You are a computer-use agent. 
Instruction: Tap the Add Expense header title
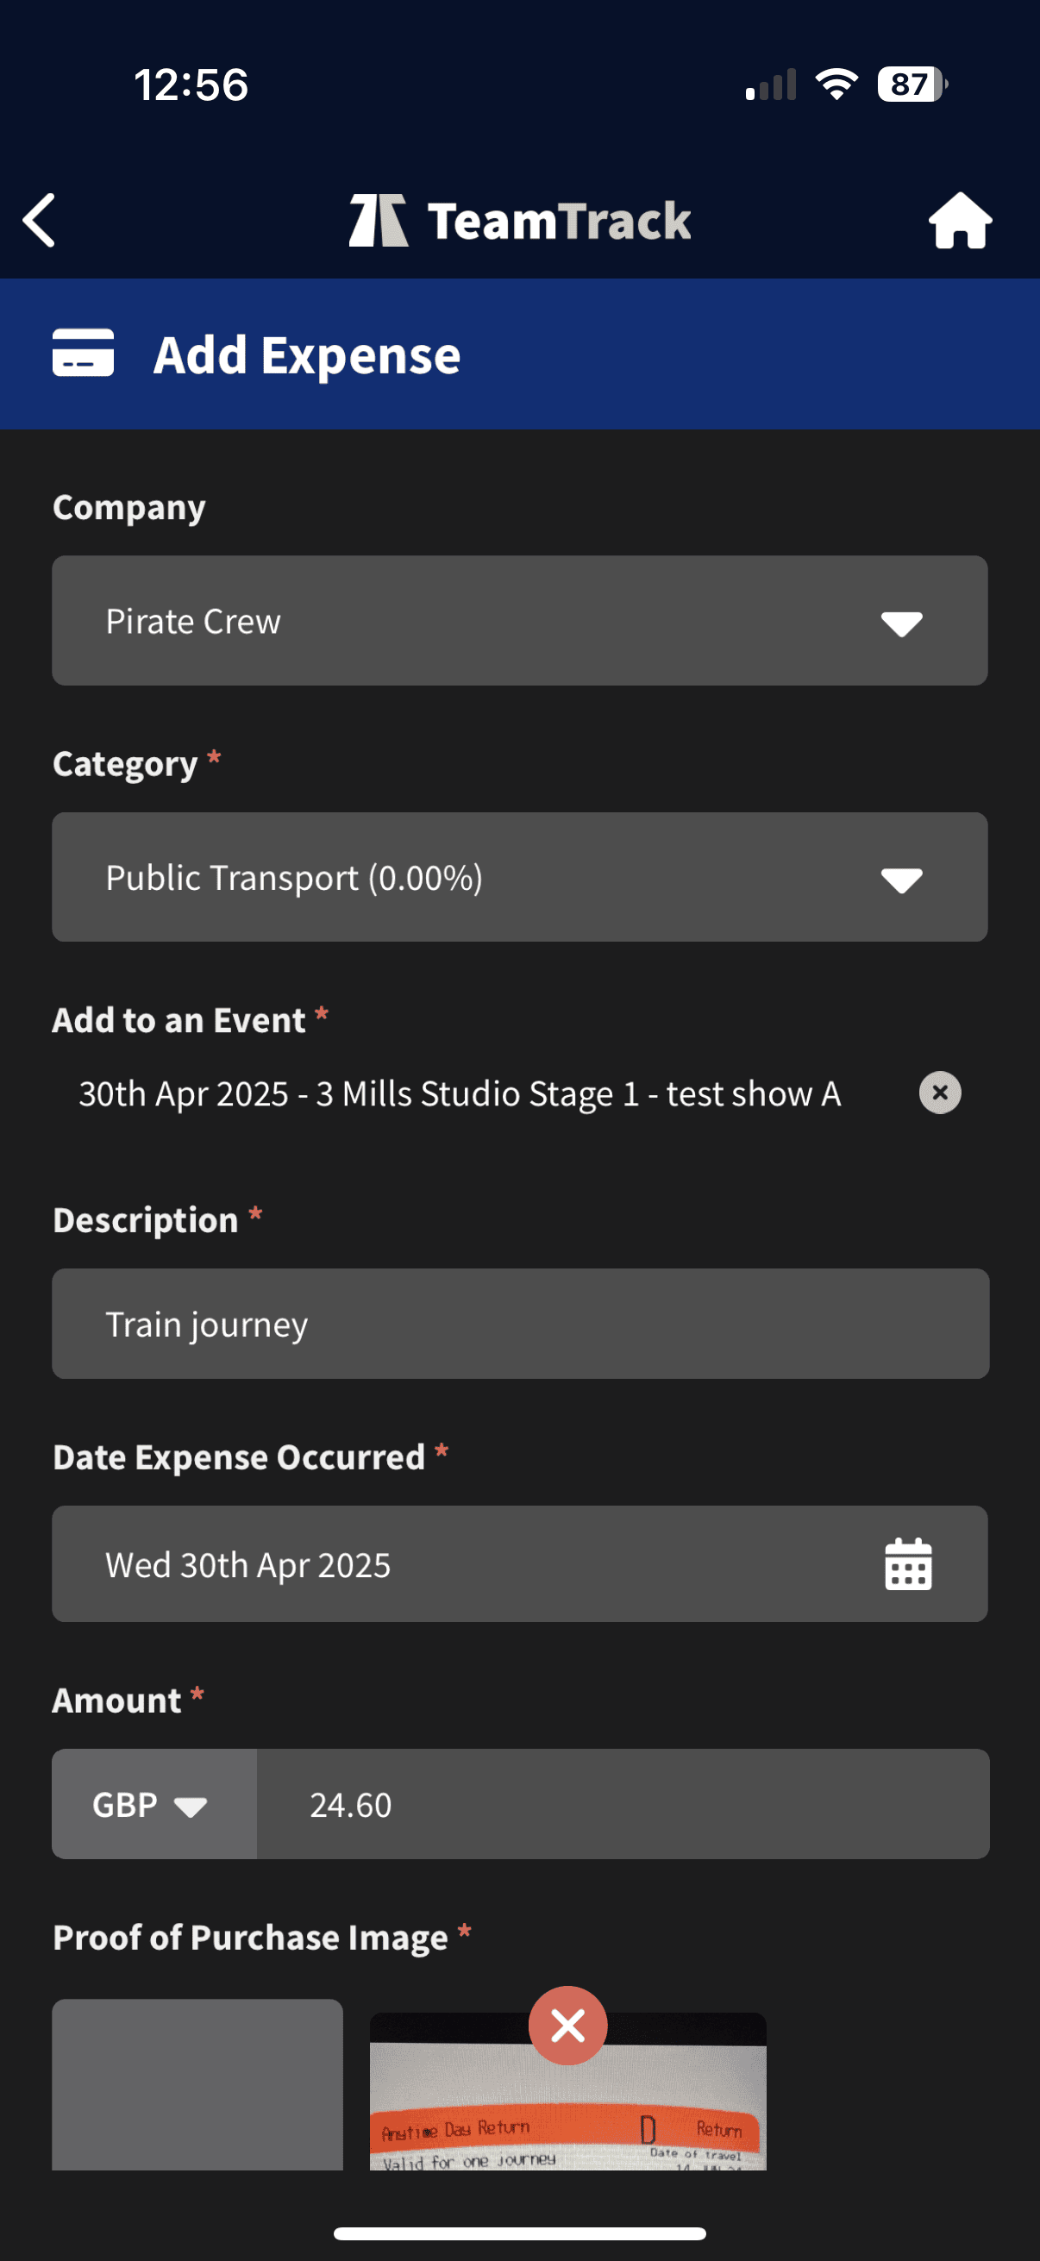coord(307,354)
